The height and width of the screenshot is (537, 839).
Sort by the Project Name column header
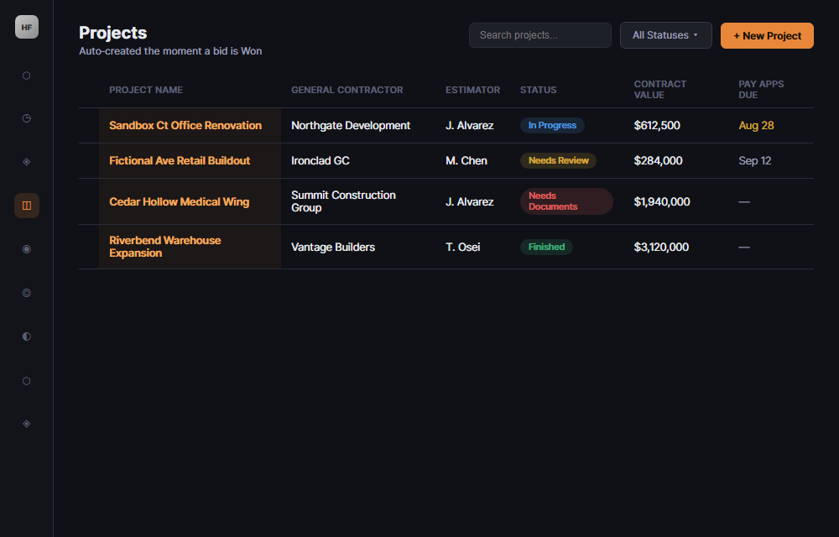pyautogui.click(x=145, y=90)
